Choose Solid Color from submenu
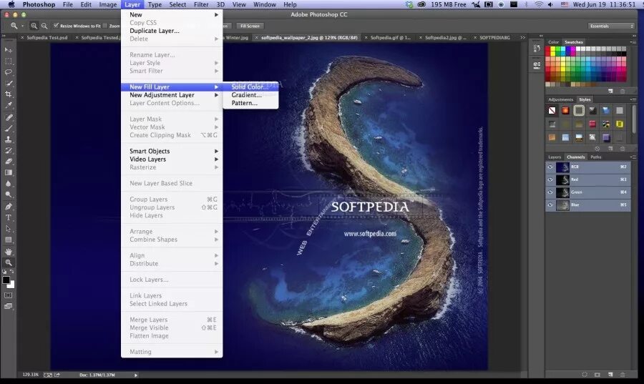Image resolution: width=644 pixels, height=384 pixels. pyautogui.click(x=250, y=87)
